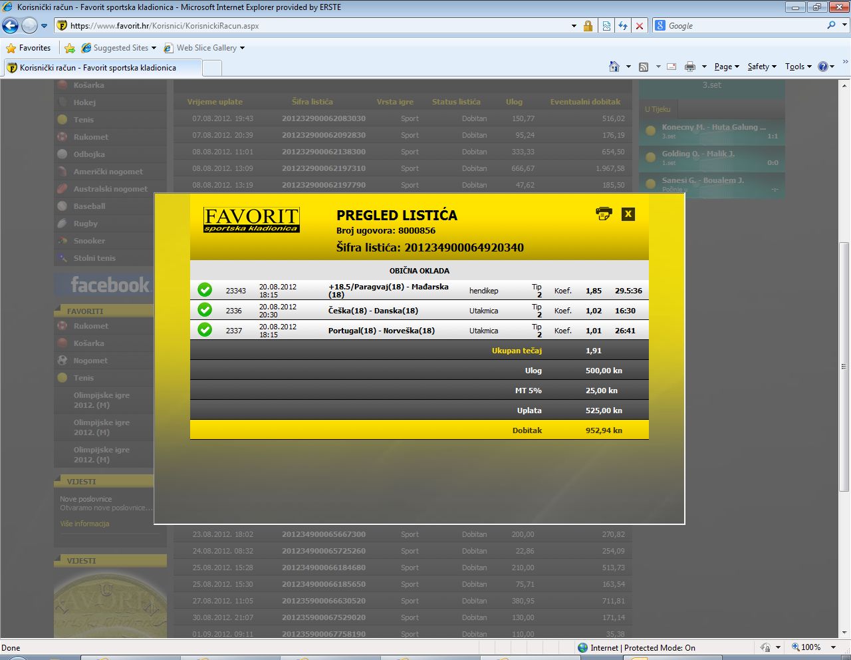Image resolution: width=851 pixels, height=660 pixels.
Task: Click Američki nogomet sidebar icon
Action: (x=62, y=172)
